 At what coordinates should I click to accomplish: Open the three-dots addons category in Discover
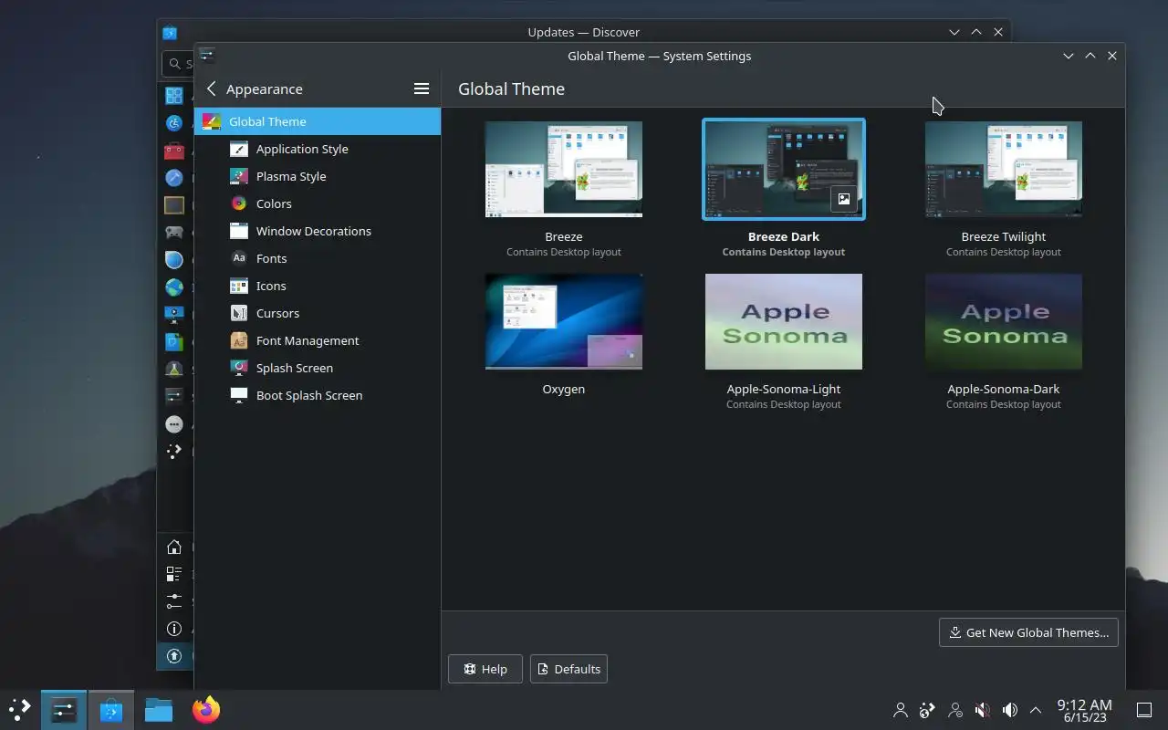174,424
